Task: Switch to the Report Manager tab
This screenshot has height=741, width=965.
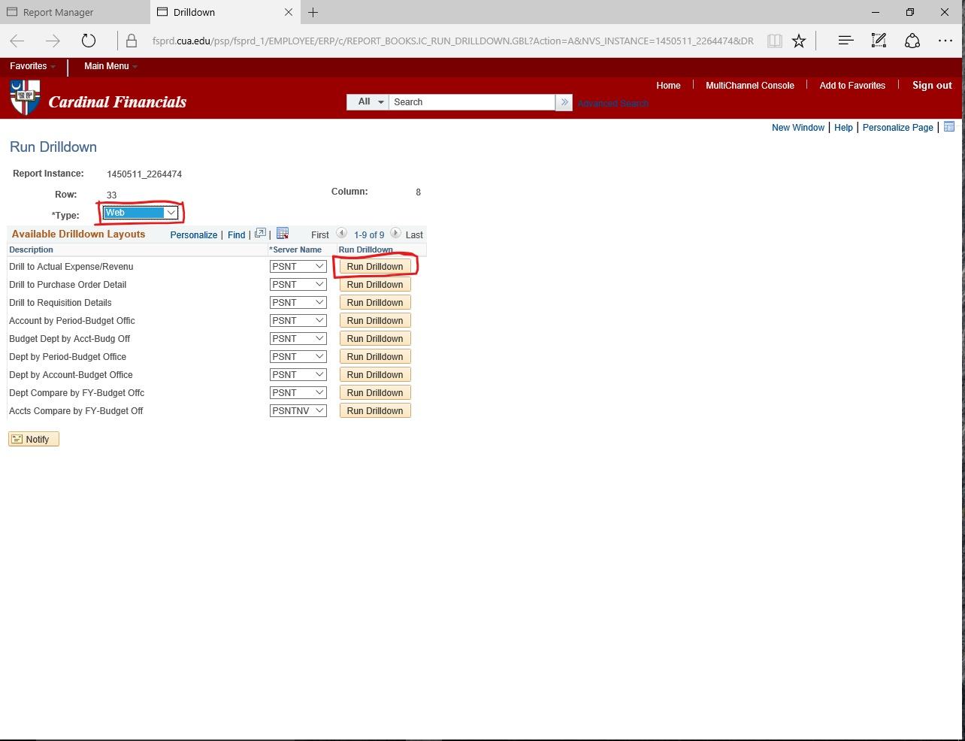Action: (75, 12)
